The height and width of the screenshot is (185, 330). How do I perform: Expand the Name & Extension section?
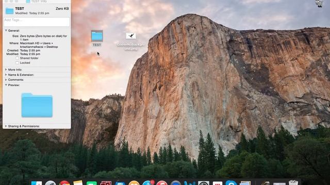6,75
